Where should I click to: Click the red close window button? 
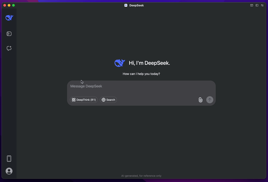[x=5, y=5]
